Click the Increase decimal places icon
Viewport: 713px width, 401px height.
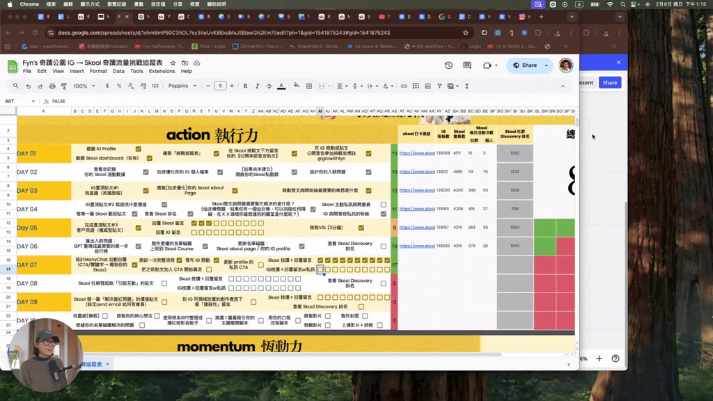(143, 86)
